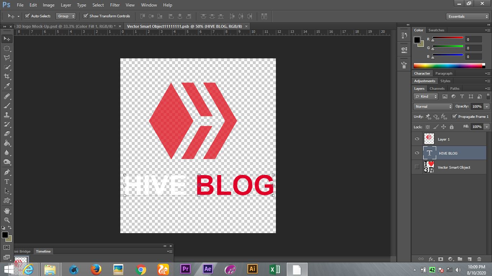Add a layer mask icon
This screenshot has height=276, width=492.
440,259
